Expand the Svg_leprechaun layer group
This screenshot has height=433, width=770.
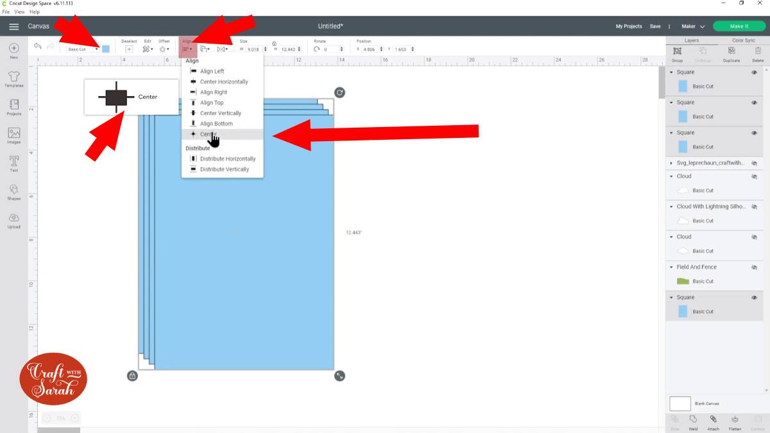671,164
